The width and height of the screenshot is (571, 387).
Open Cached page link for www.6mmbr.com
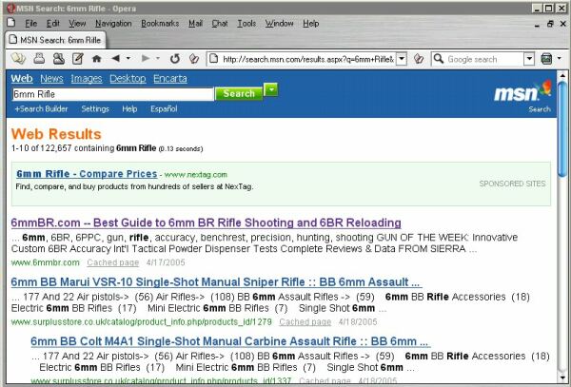(113, 262)
